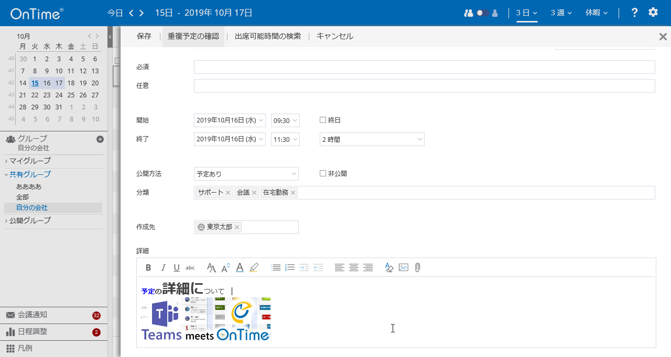Attach a file using the paperclip icon

click(417, 267)
